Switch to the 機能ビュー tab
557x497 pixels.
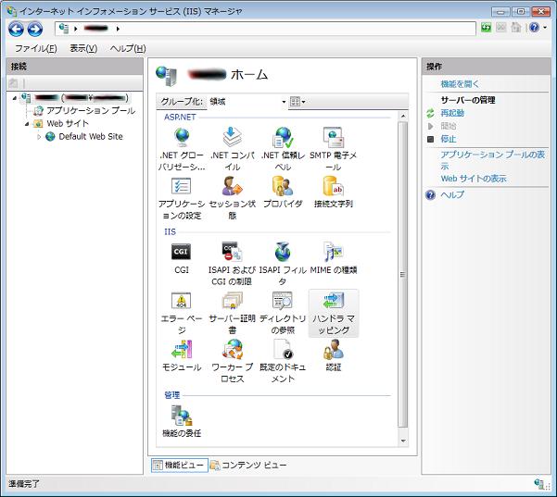click(x=180, y=465)
